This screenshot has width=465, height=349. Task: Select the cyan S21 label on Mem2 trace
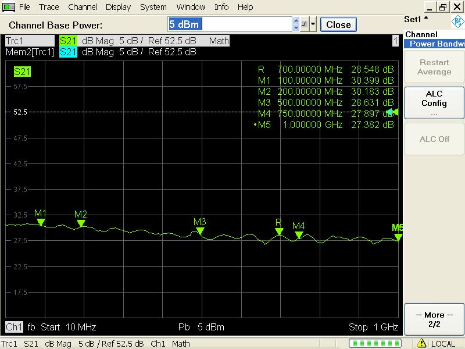pyautogui.click(x=68, y=52)
